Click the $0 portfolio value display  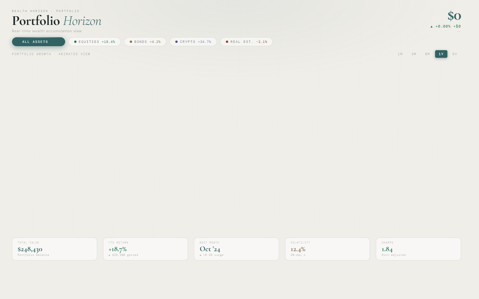click(454, 16)
